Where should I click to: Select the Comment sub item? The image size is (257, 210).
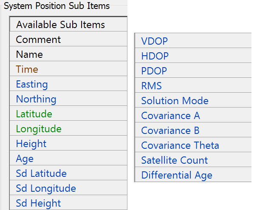(39, 40)
